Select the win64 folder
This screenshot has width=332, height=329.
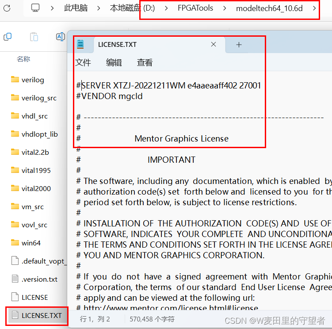tap(31, 243)
